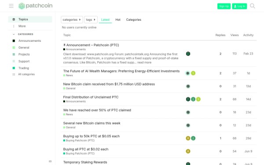
Task: Open New Bitcoin claim received topic
Action: (109, 84)
